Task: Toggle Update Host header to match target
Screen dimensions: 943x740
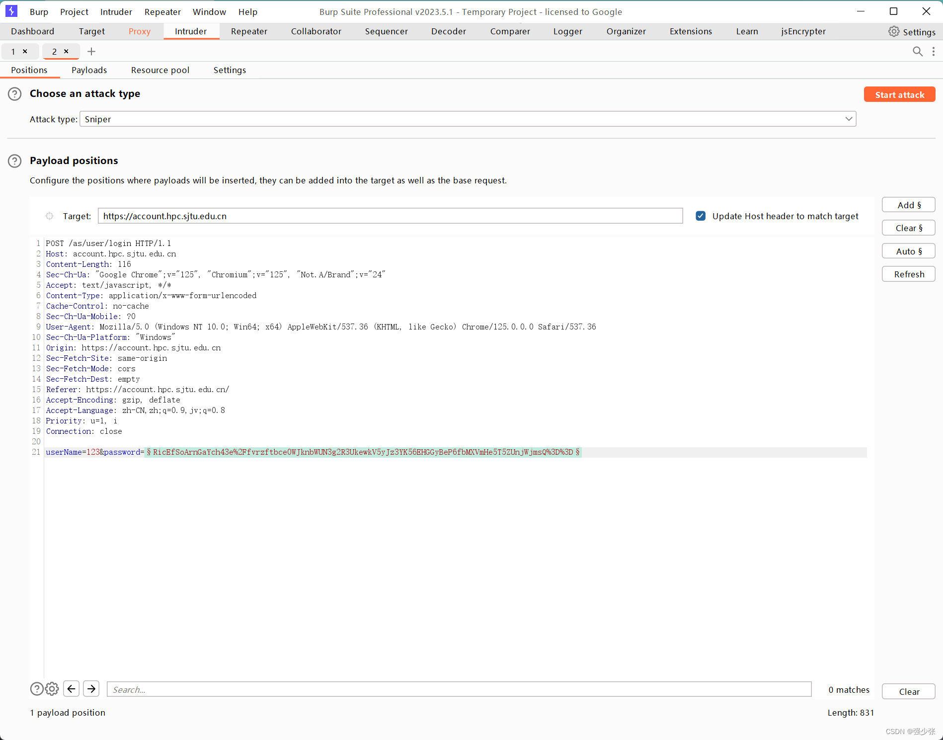Action: (701, 216)
